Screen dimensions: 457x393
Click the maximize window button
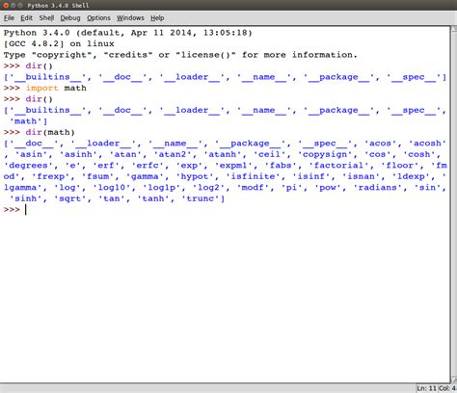(x=20, y=6)
